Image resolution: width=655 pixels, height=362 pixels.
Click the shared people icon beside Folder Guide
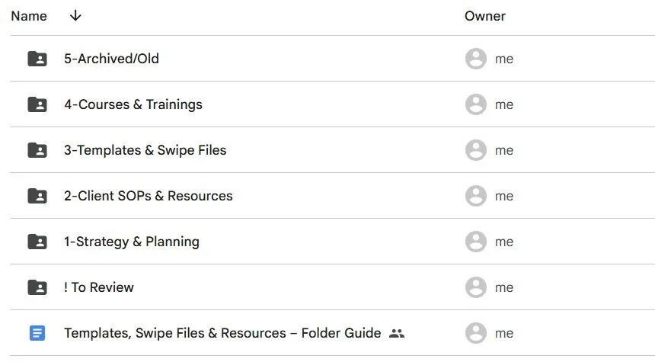pos(396,333)
